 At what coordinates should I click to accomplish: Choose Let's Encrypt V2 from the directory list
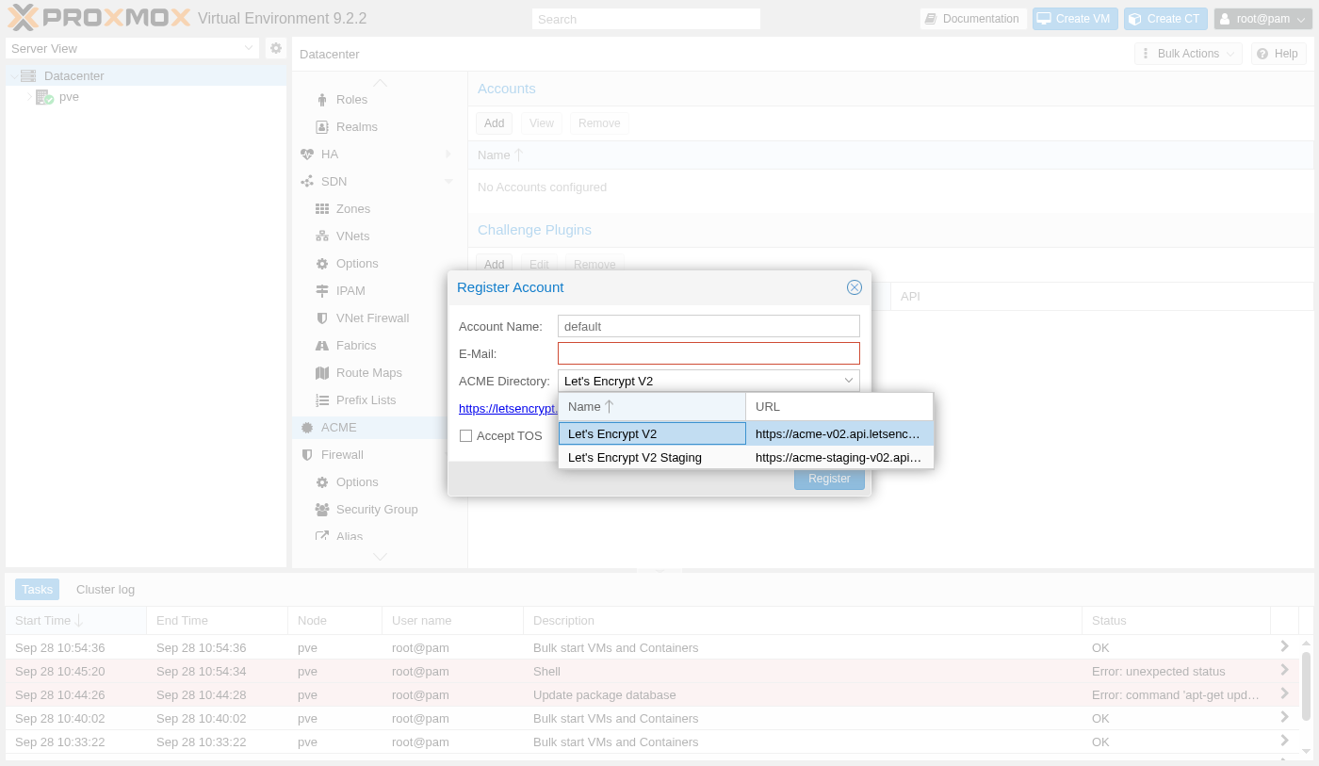746,434
